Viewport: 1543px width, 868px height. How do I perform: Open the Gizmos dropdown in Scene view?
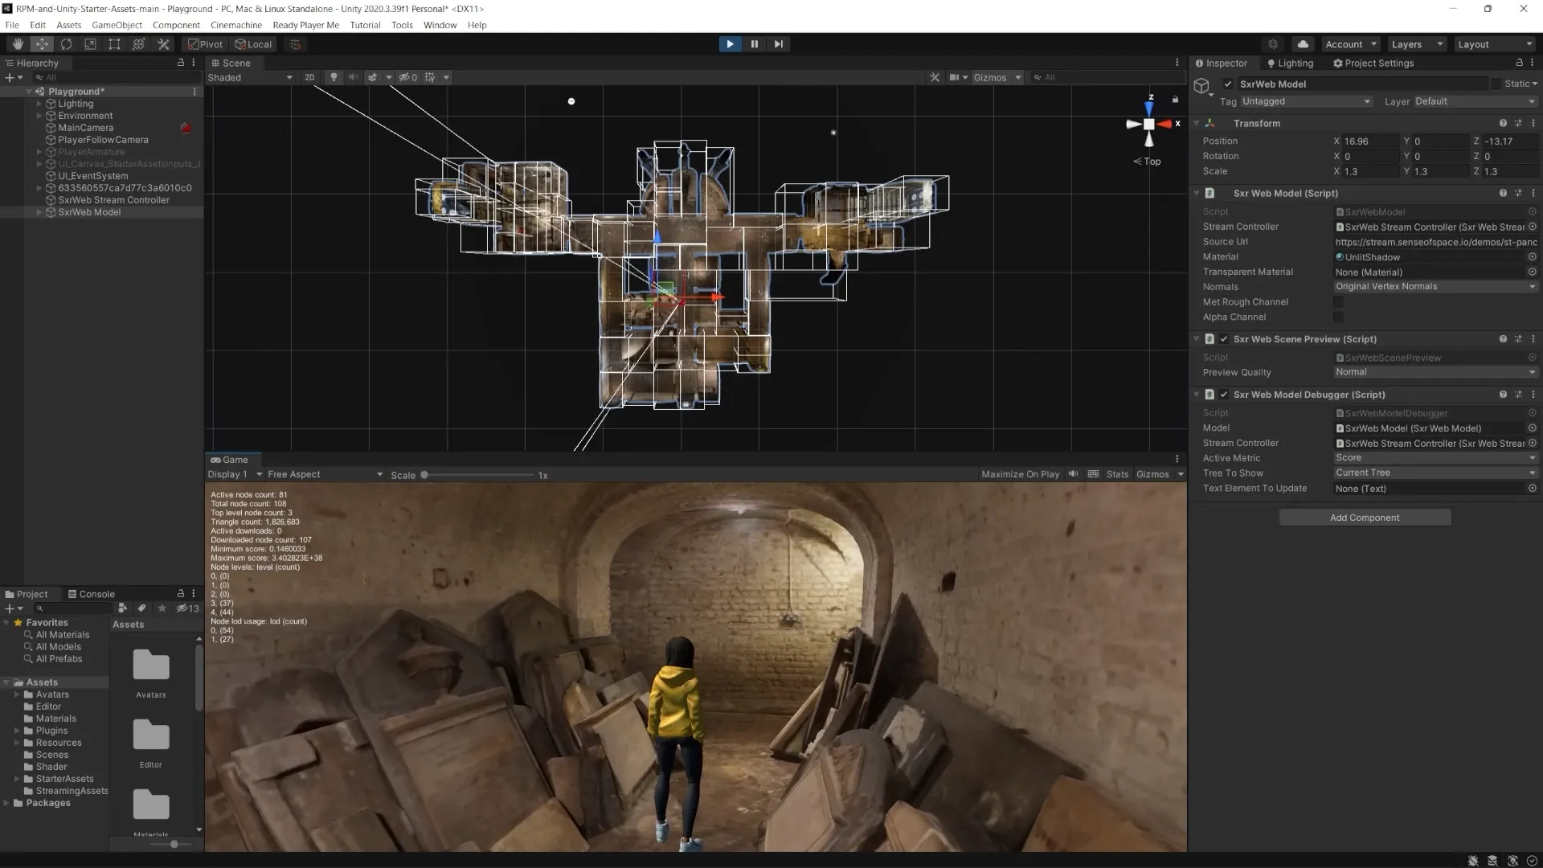click(x=997, y=77)
